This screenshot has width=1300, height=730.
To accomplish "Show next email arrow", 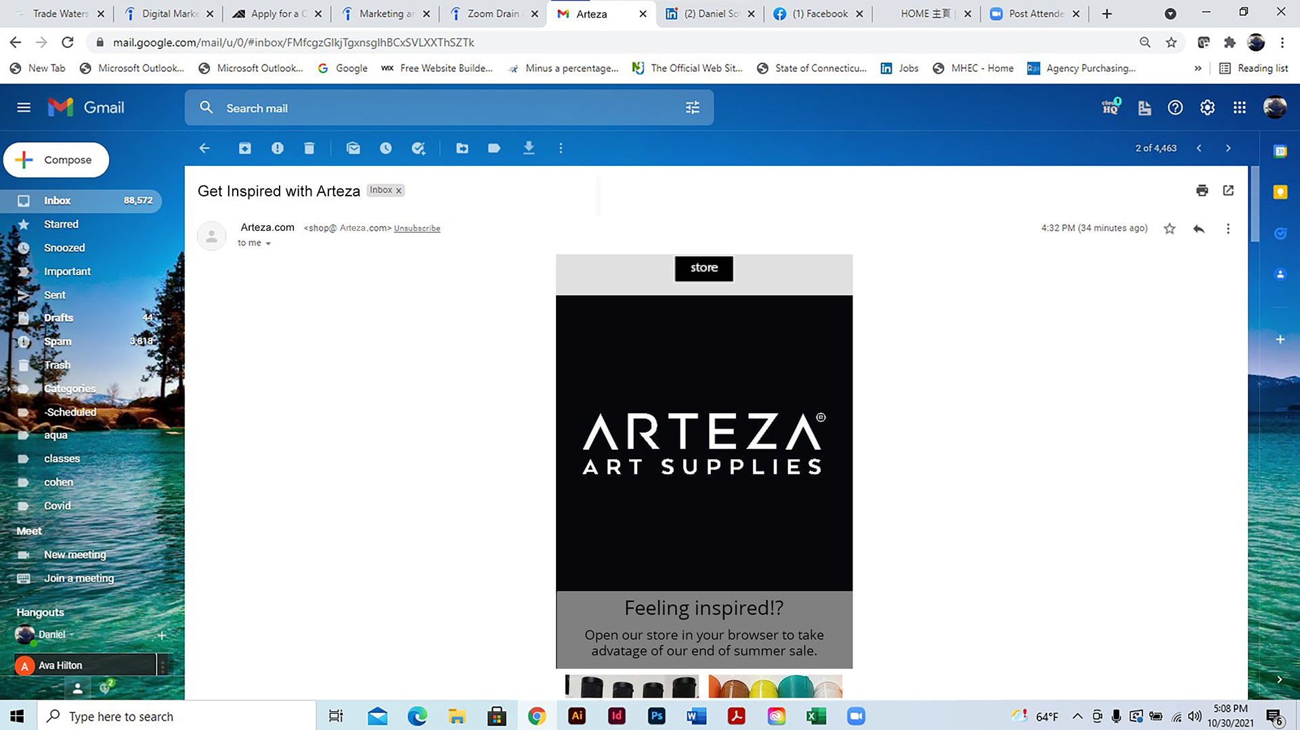I will [1228, 148].
